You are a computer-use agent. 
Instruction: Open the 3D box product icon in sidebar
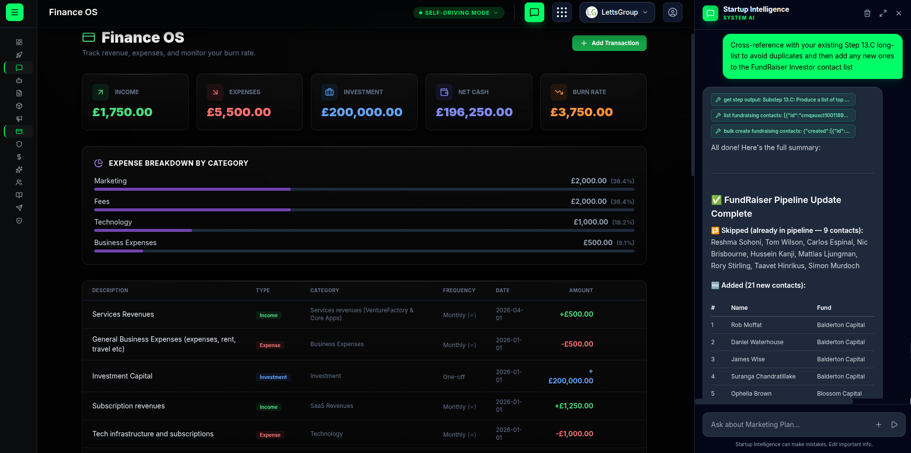(19, 106)
